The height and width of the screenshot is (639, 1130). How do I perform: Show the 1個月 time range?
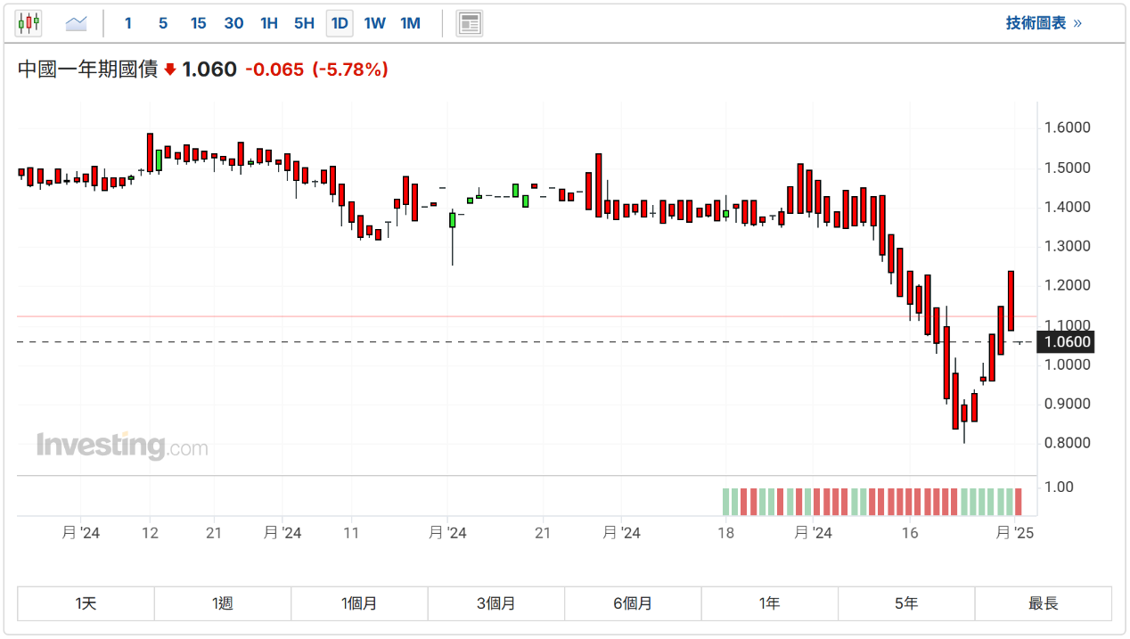pos(359,603)
